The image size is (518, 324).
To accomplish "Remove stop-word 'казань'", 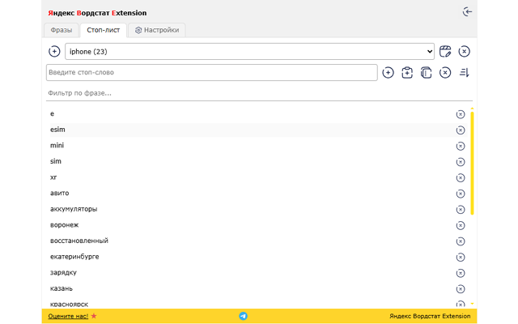I will [461, 289].
